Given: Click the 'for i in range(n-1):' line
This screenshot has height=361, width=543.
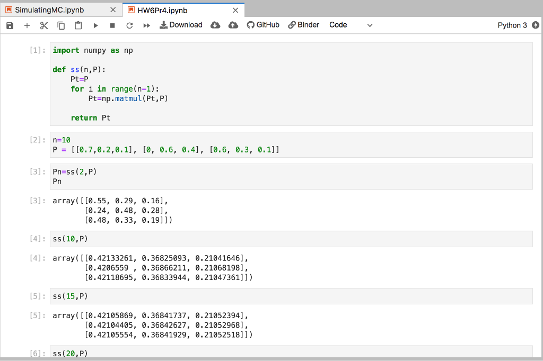Looking at the screenshot, I should tap(115, 89).
